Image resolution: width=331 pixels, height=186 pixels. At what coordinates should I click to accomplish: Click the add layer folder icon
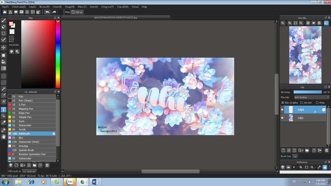[307, 150]
